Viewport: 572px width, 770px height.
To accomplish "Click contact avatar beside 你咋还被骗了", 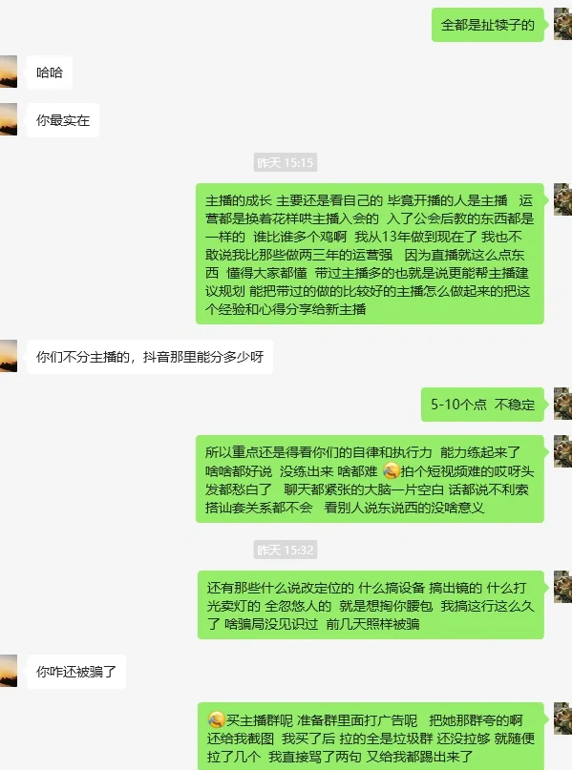I will tap(9, 671).
